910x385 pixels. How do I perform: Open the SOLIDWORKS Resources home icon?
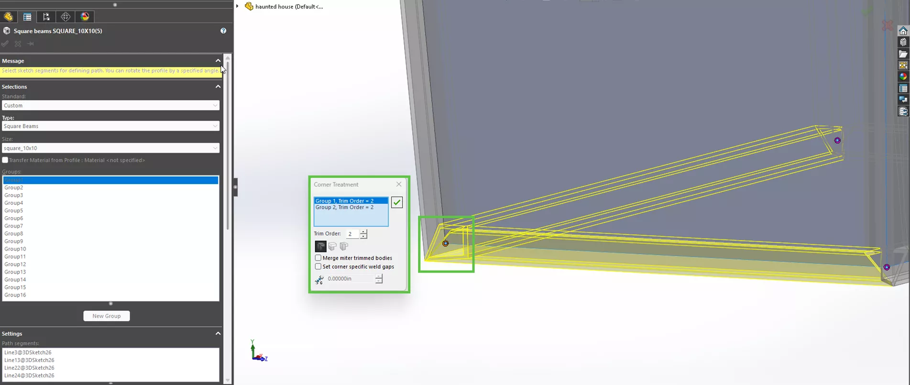coord(903,31)
